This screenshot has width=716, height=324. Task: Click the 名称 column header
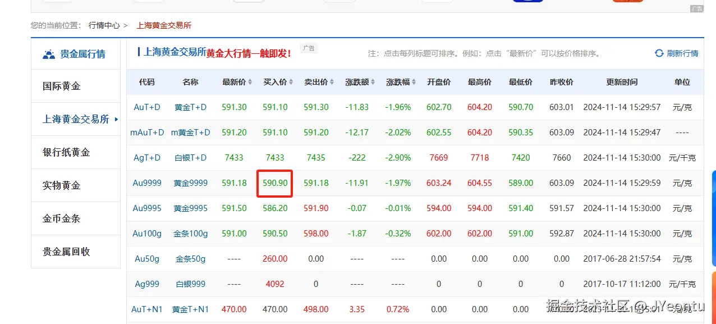tap(191, 82)
